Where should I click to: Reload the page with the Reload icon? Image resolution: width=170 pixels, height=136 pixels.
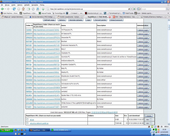click(14, 9)
